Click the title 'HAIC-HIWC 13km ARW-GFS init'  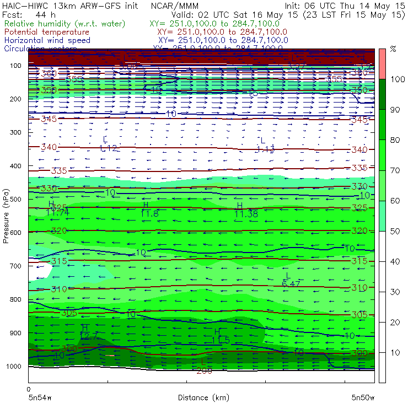pyautogui.click(x=70, y=6)
